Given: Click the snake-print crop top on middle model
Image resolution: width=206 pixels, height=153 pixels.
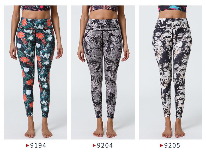Looking at the screenshot, I should tap(103, 9).
